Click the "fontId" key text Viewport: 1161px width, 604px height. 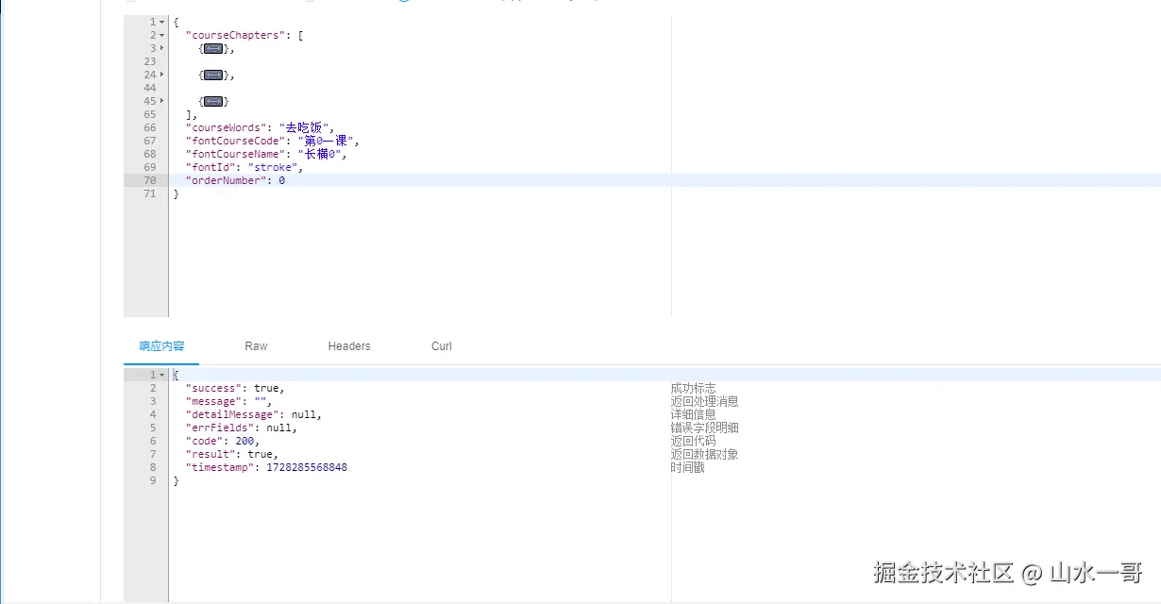click(x=210, y=167)
